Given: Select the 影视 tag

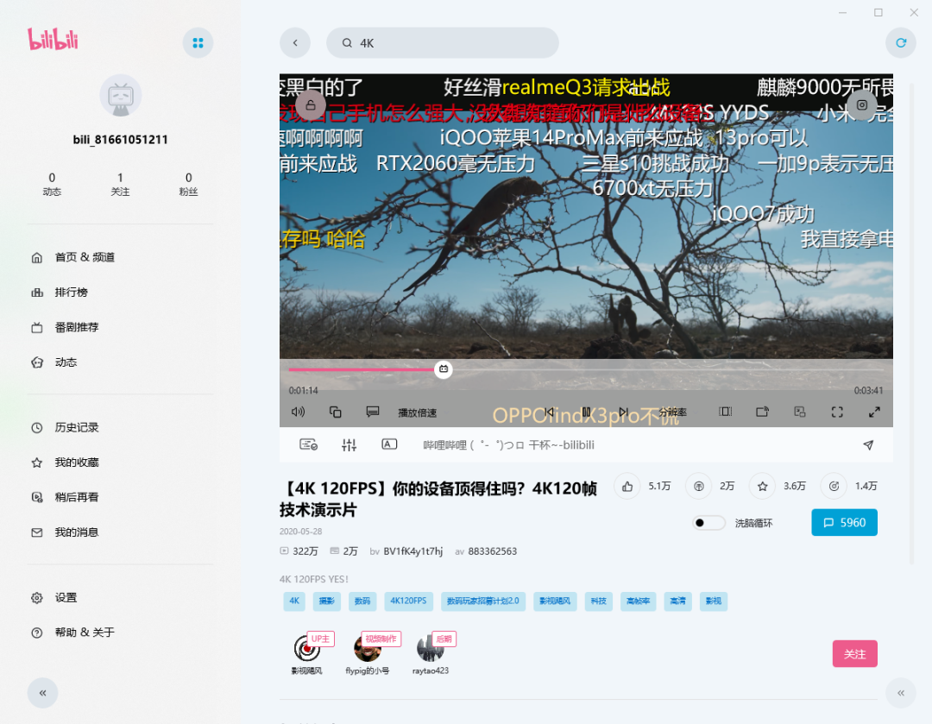Looking at the screenshot, I should (x=714, y=601).
